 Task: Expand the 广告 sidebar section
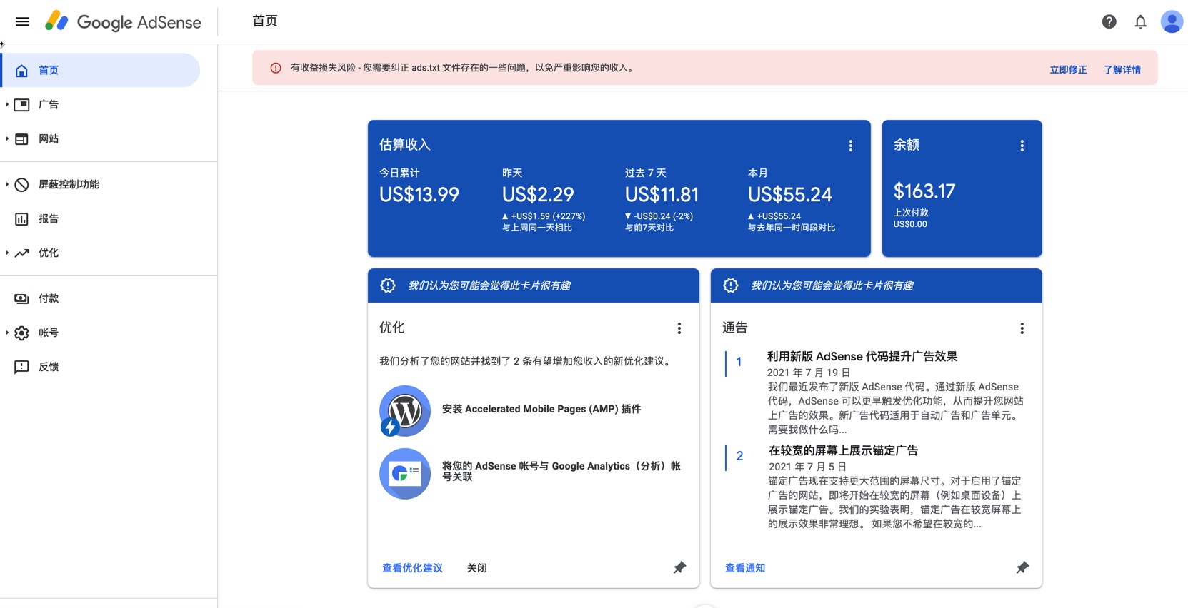pos(7,104)
